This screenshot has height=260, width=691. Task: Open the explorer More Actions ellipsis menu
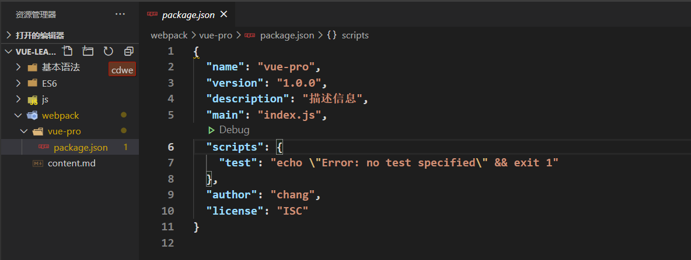[120, 14]
